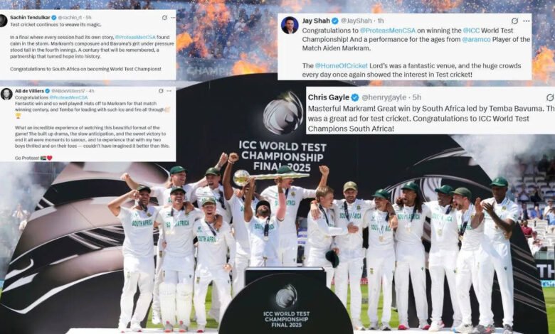Open the three-dot menu on Jay Shah's tweet
555x334 pixels.
click(527, 21)
